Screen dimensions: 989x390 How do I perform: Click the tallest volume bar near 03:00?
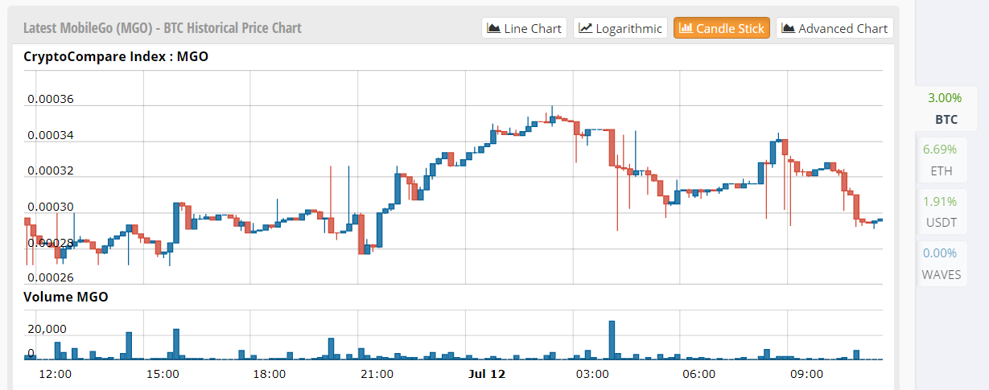coord(612,340)
